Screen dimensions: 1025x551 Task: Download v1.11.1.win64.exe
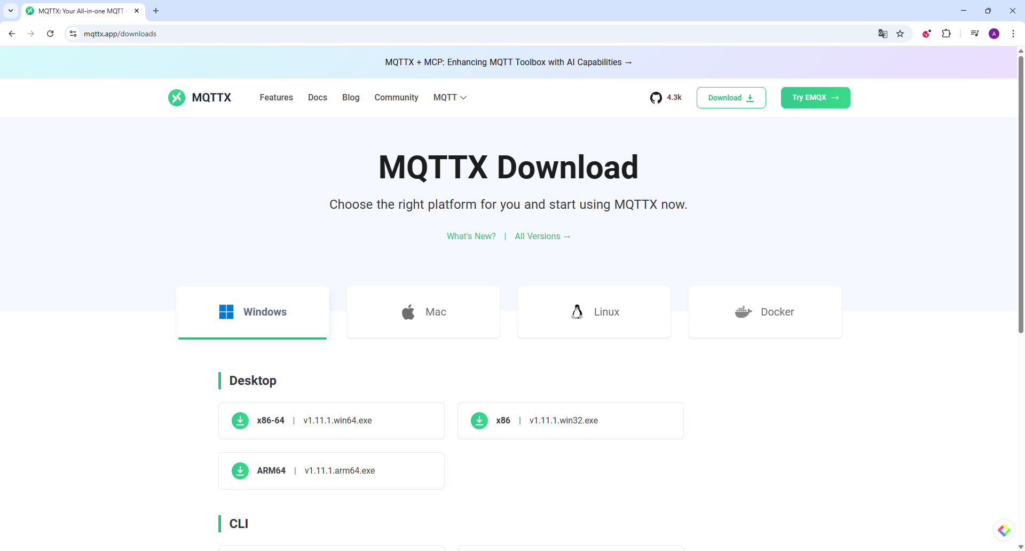coord(332,421)
